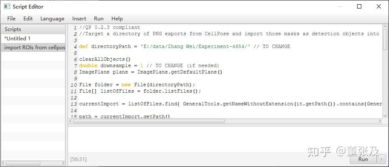This screenshot has height=167, width=389.
Task: Open the options button beside Run
Action: click(x=381, y=159)
